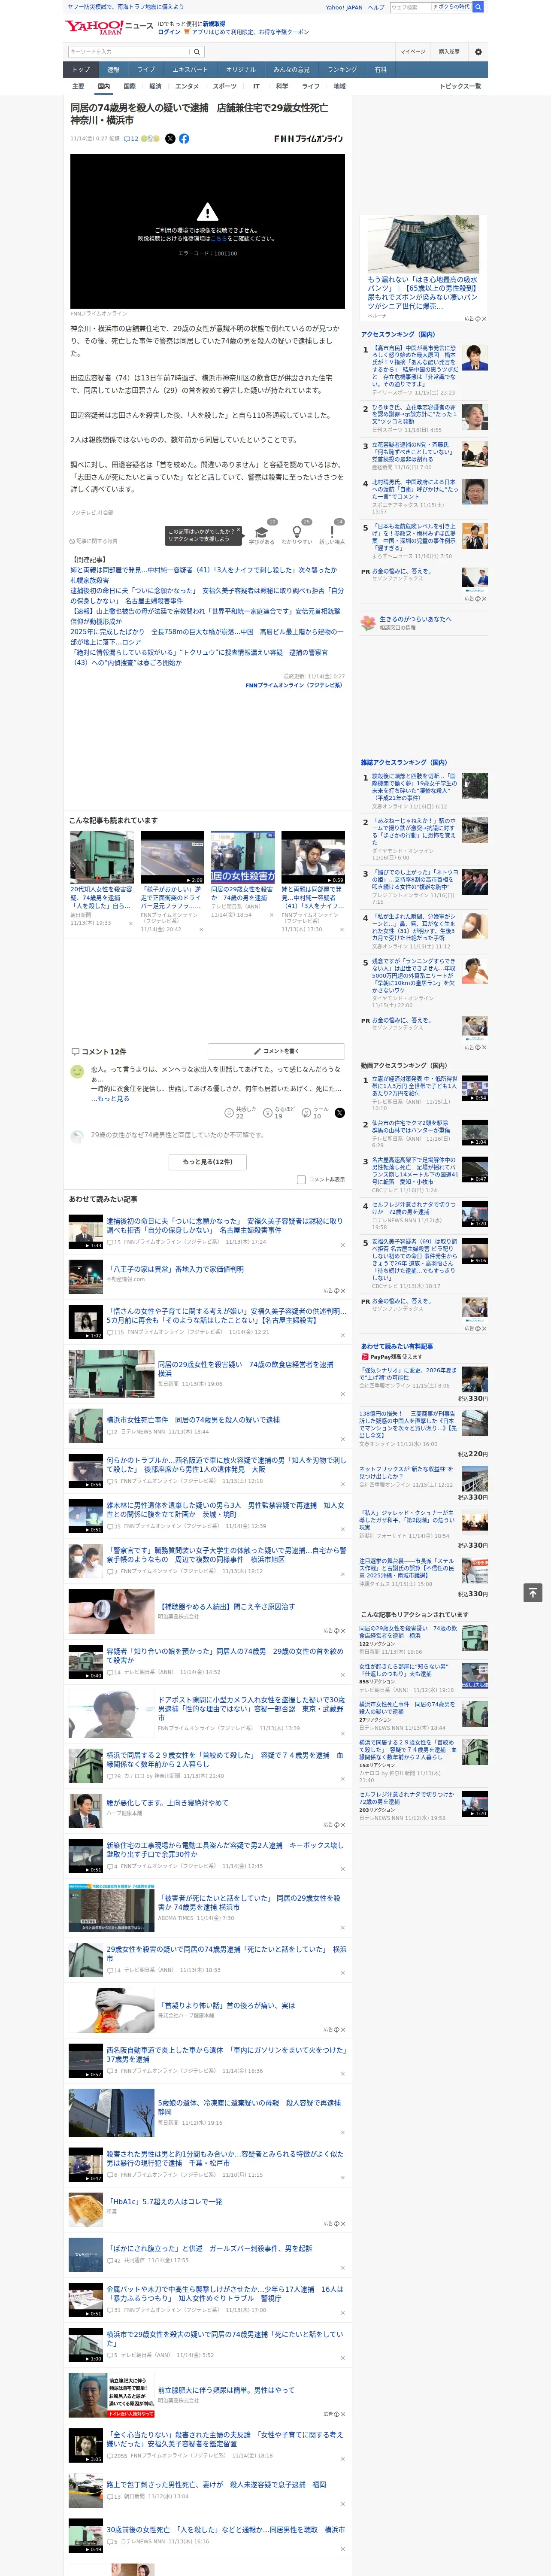Open the 速報 navigation tab
551x2576 pixels.
(113, 70)
